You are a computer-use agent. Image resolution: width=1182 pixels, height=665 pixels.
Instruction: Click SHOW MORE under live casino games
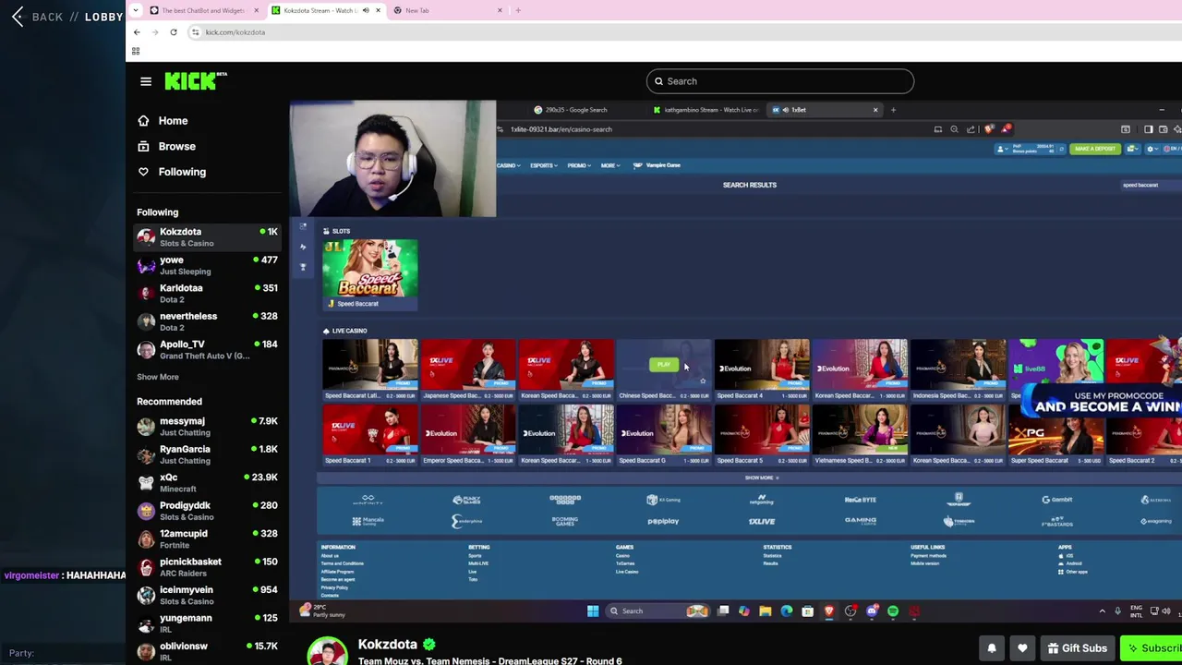pyautogui.click(x=762, y=478)
